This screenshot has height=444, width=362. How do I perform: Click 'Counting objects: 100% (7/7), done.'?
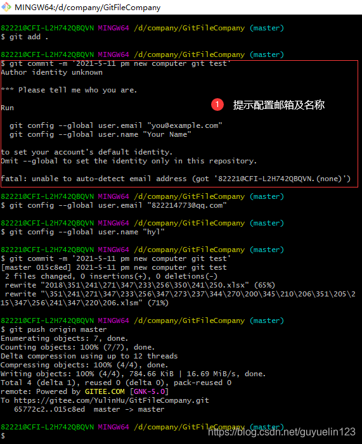coord(78,347)
